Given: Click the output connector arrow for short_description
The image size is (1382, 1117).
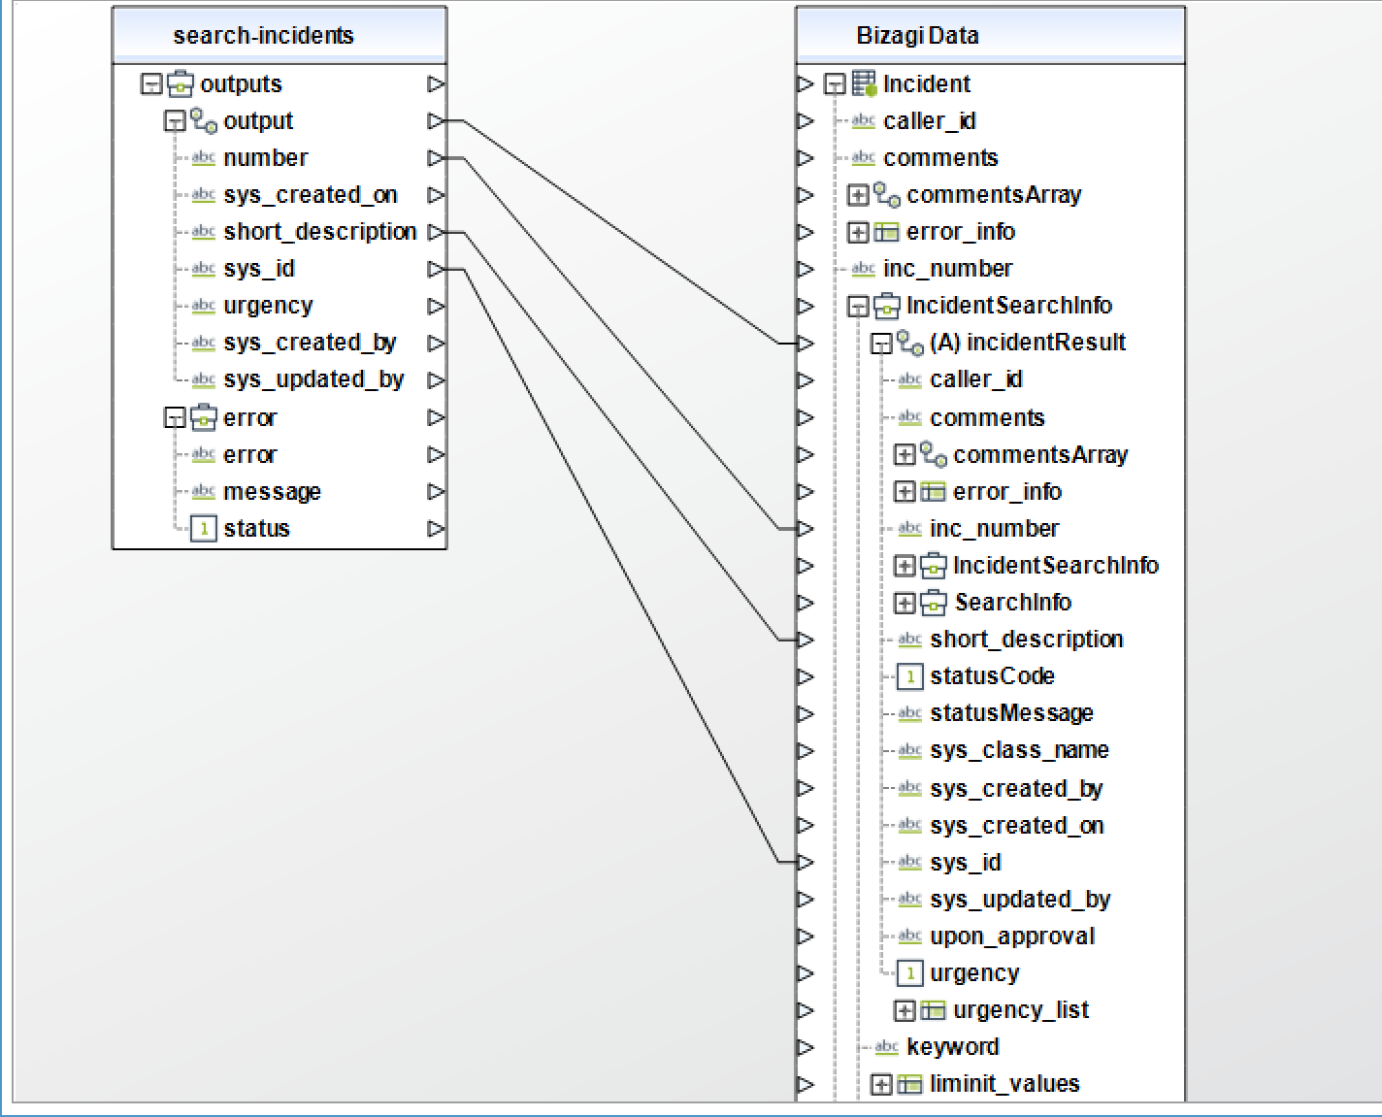Looking at the screenshot, I should click(x=437, y=232).
